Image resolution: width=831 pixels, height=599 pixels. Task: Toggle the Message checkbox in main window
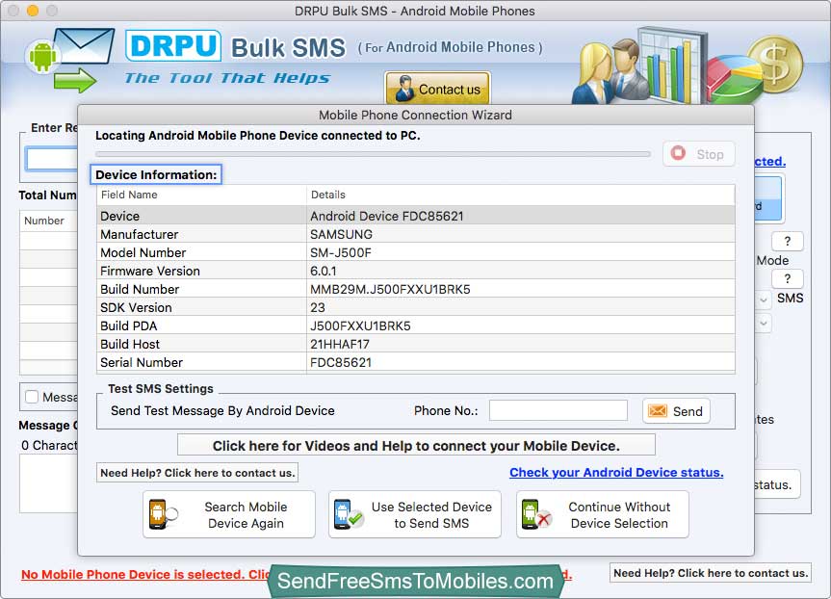click(32, 397)
